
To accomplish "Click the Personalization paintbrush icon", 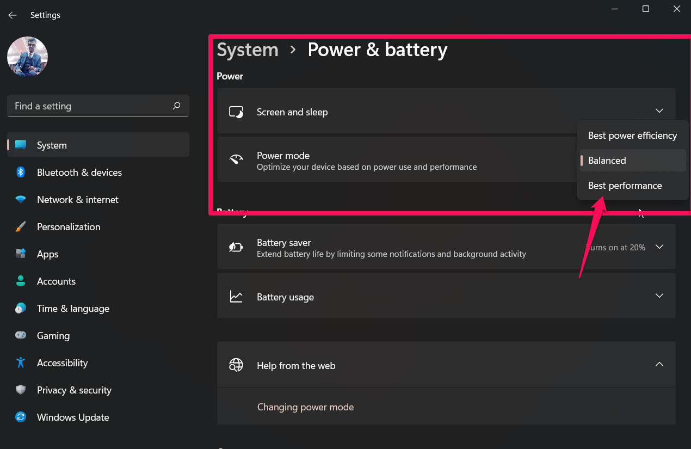I will tap(21, 227).
